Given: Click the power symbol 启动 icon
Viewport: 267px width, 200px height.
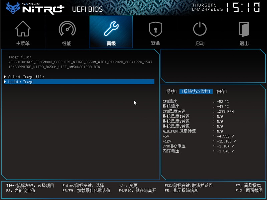Looking at the screenshot, I should 200,29.
